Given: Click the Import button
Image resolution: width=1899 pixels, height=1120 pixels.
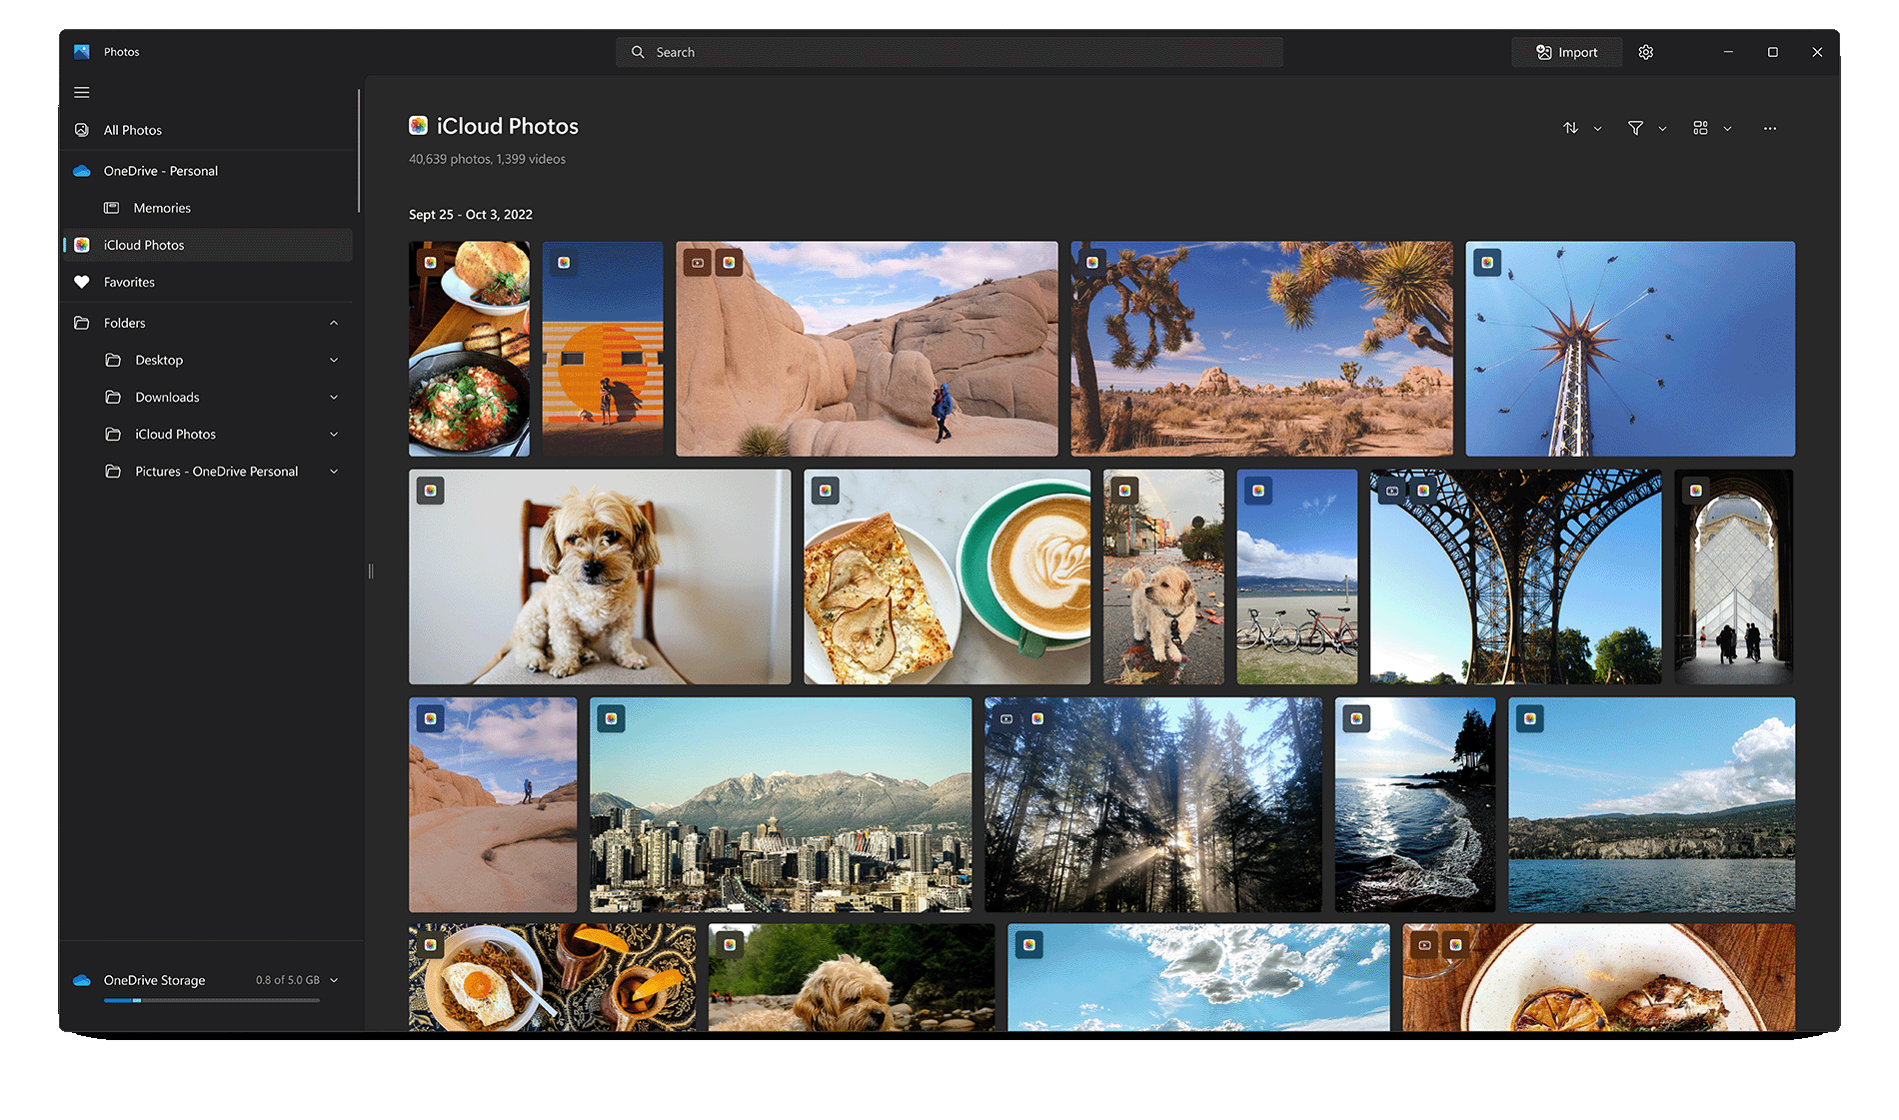Looking at the screenshot, I should click(1566, 51).
